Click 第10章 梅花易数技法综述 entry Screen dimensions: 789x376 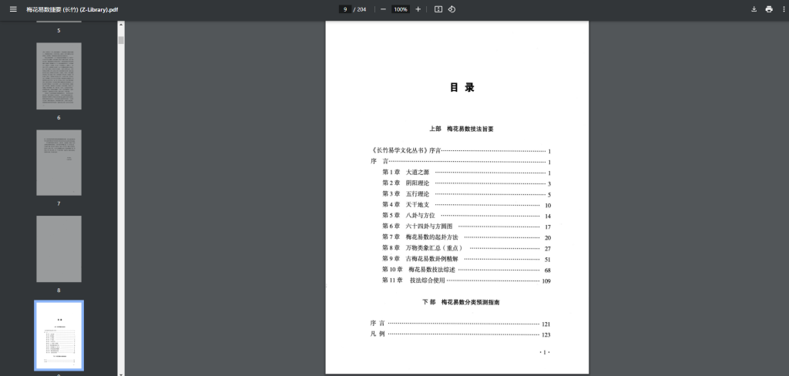tap(466, 270)
